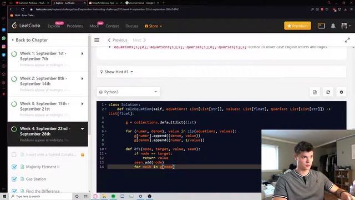
Task: Expand Show Hint #1
Action: pos(116,72)
